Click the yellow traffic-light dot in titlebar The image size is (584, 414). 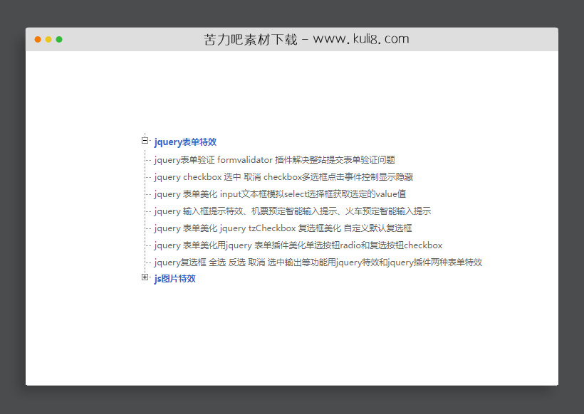[48, 41]
